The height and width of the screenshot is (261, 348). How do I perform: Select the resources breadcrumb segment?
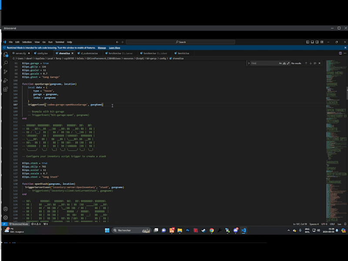[x=128, y=59]
